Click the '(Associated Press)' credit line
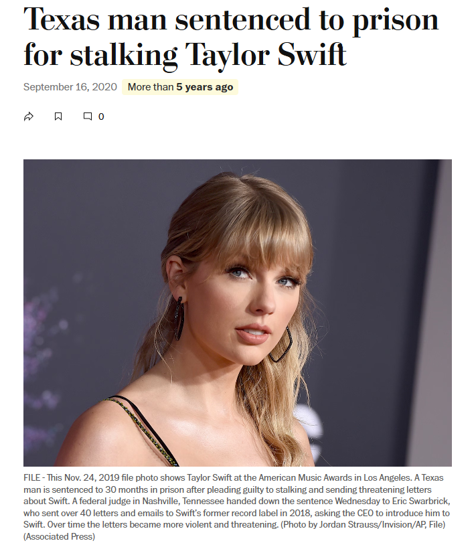This screenshot has height=547, width=476. [x=59, y=536]
